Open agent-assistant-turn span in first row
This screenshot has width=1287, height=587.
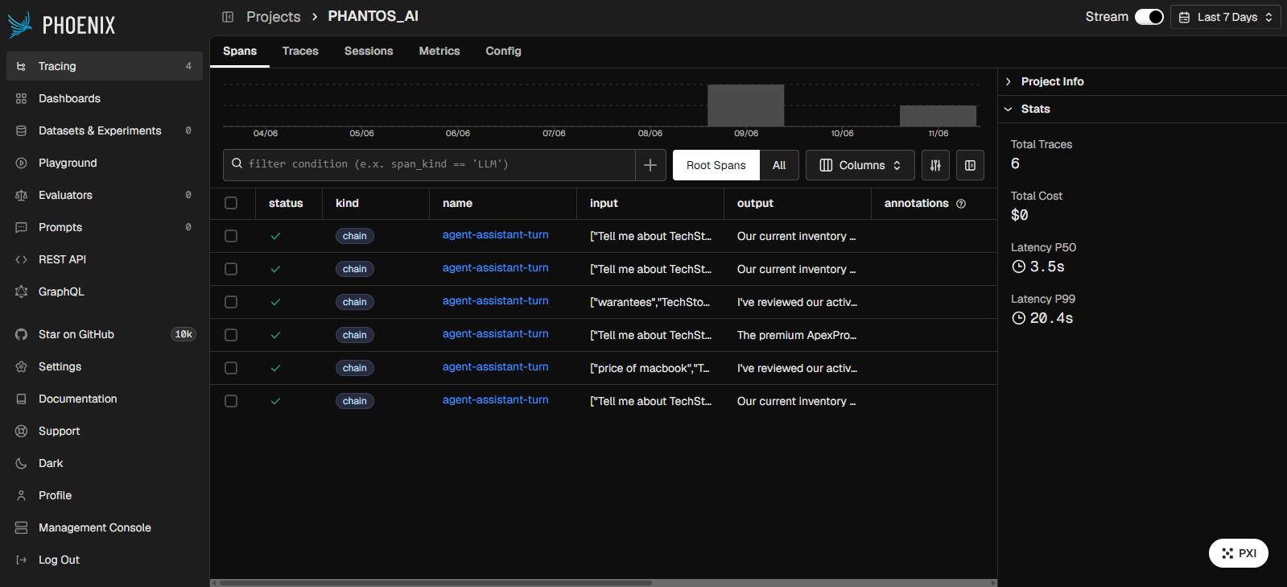click(496, 235)
